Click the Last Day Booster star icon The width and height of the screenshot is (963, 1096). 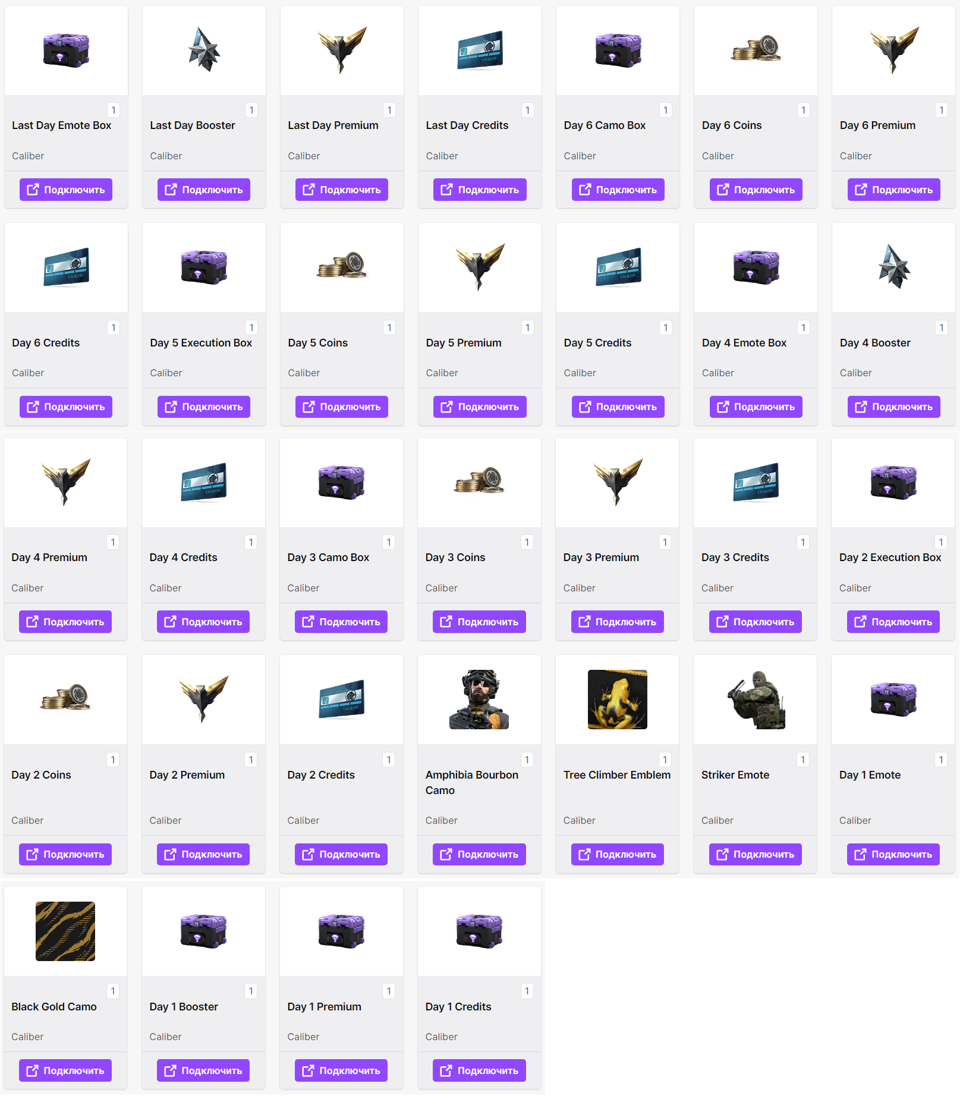click(204, 50)
